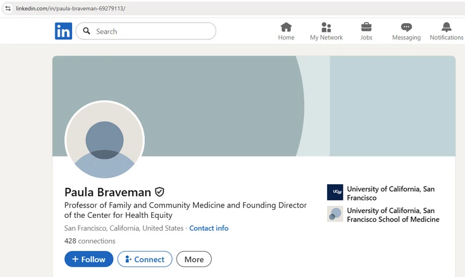Connect with Paula Braveman
Image resolution: width=465 pixels, height=277 pixels.
pyautogui.click(x=145, y=259)
